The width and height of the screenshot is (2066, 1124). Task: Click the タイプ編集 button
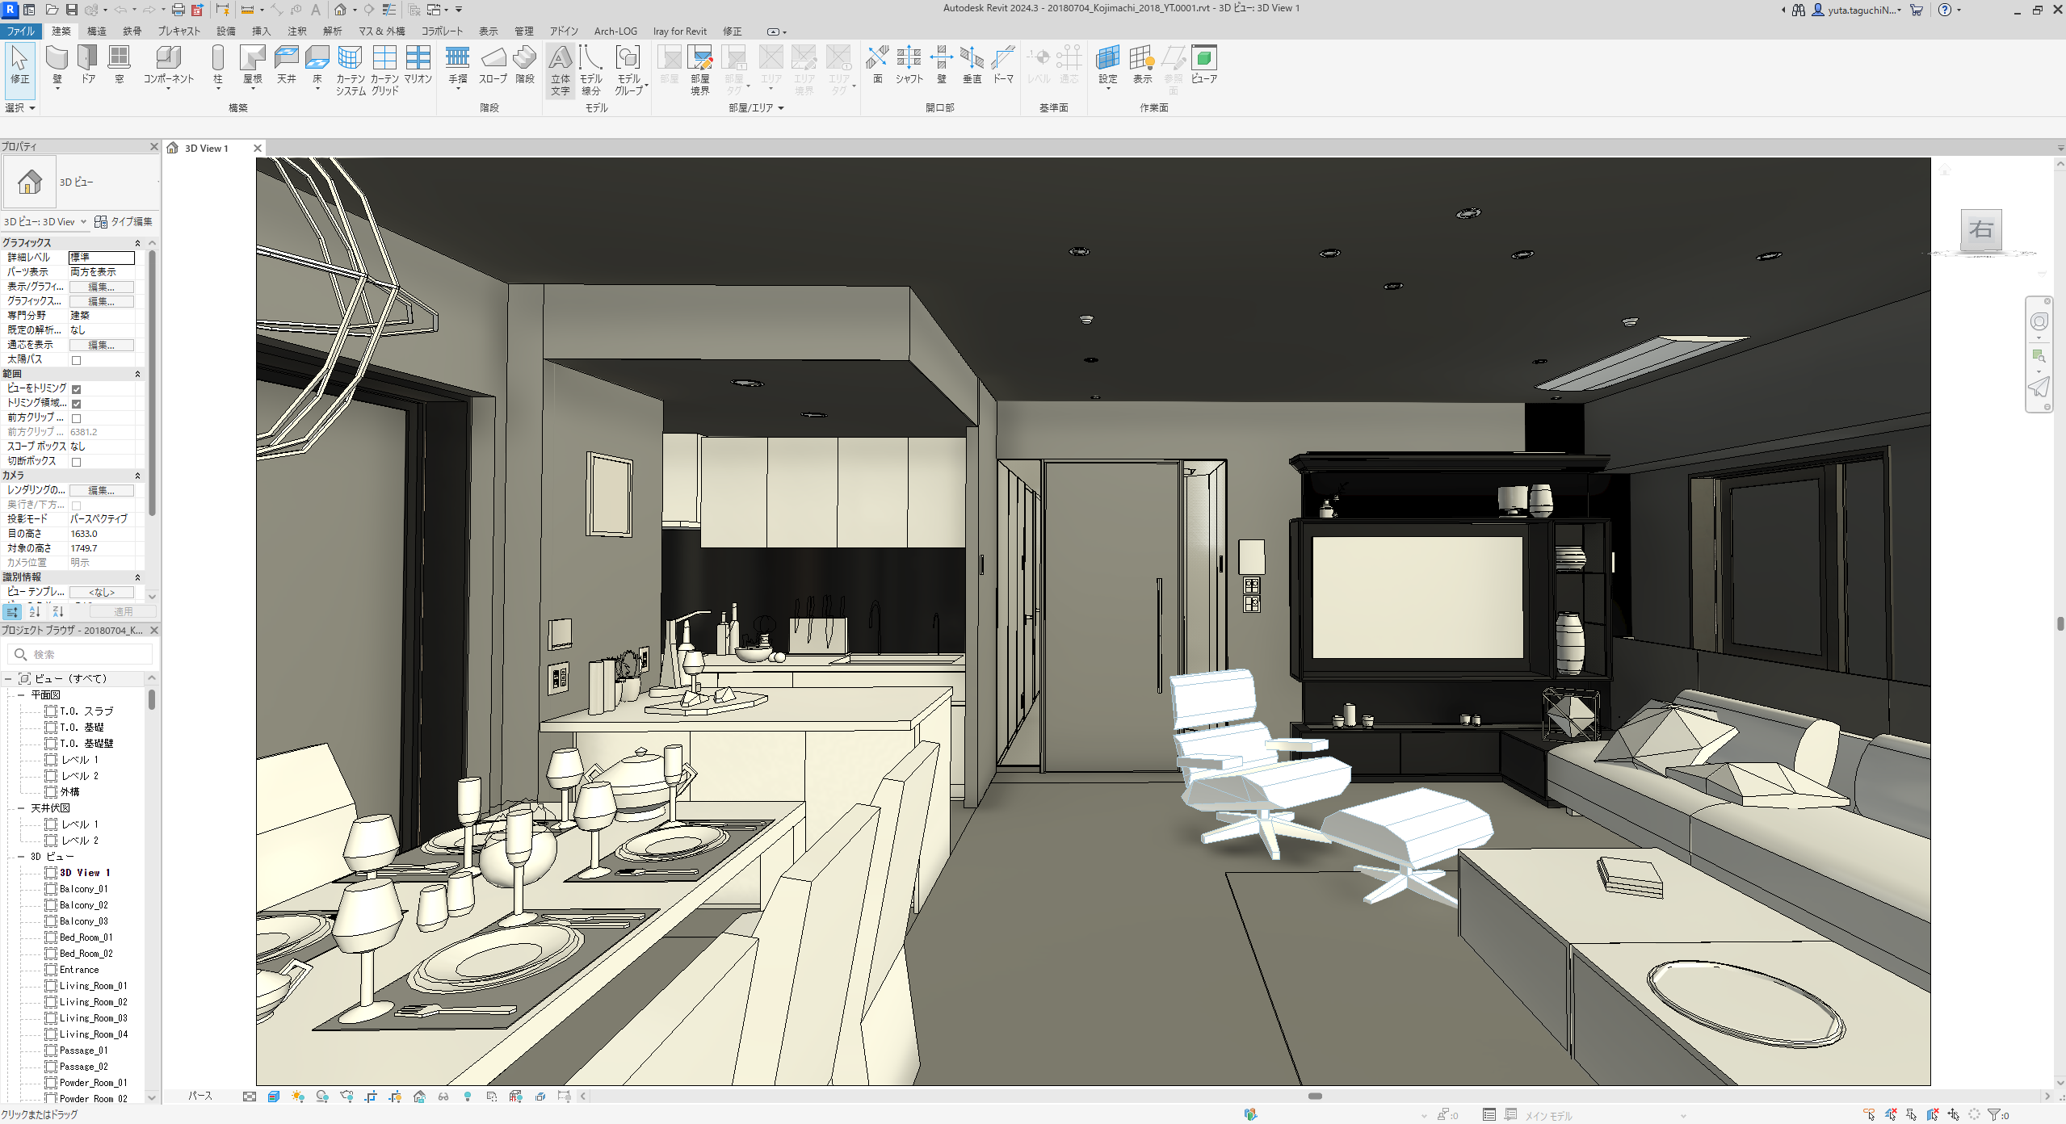(x=124, y=222)
